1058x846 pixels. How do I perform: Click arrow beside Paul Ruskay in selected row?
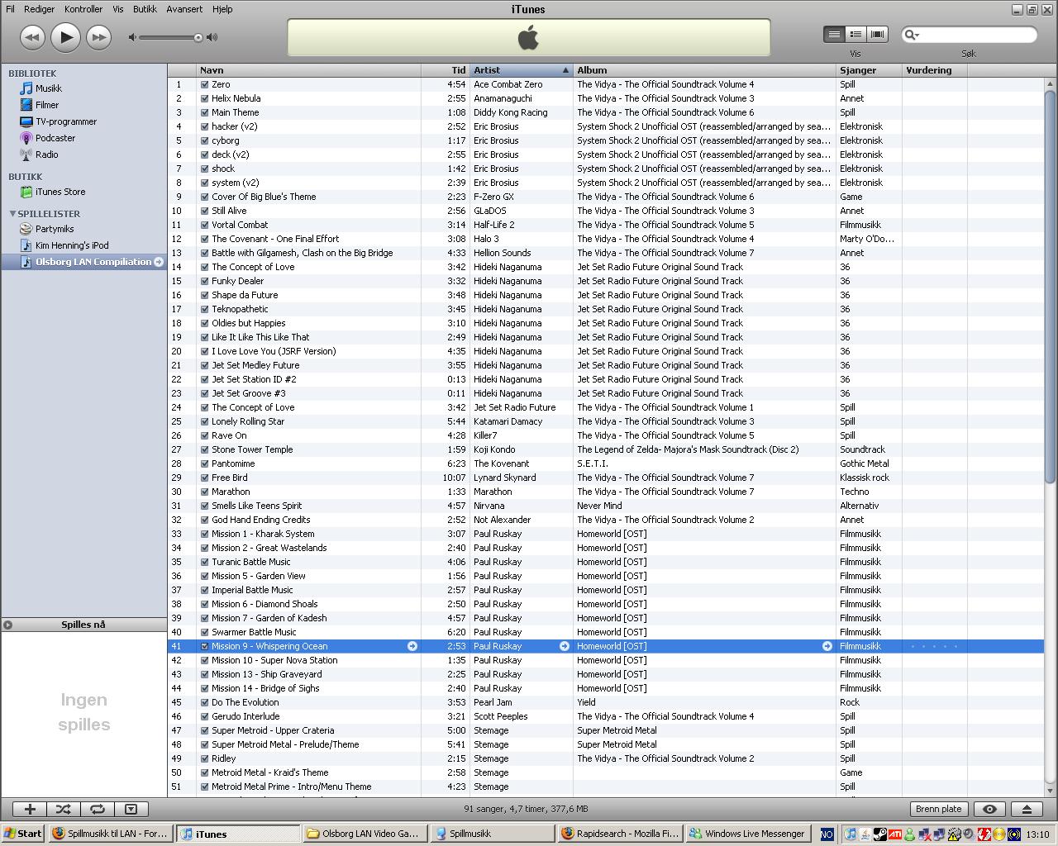565,646
